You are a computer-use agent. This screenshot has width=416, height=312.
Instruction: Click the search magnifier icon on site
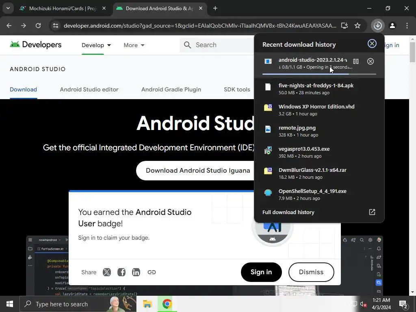(x=187, y=45)
